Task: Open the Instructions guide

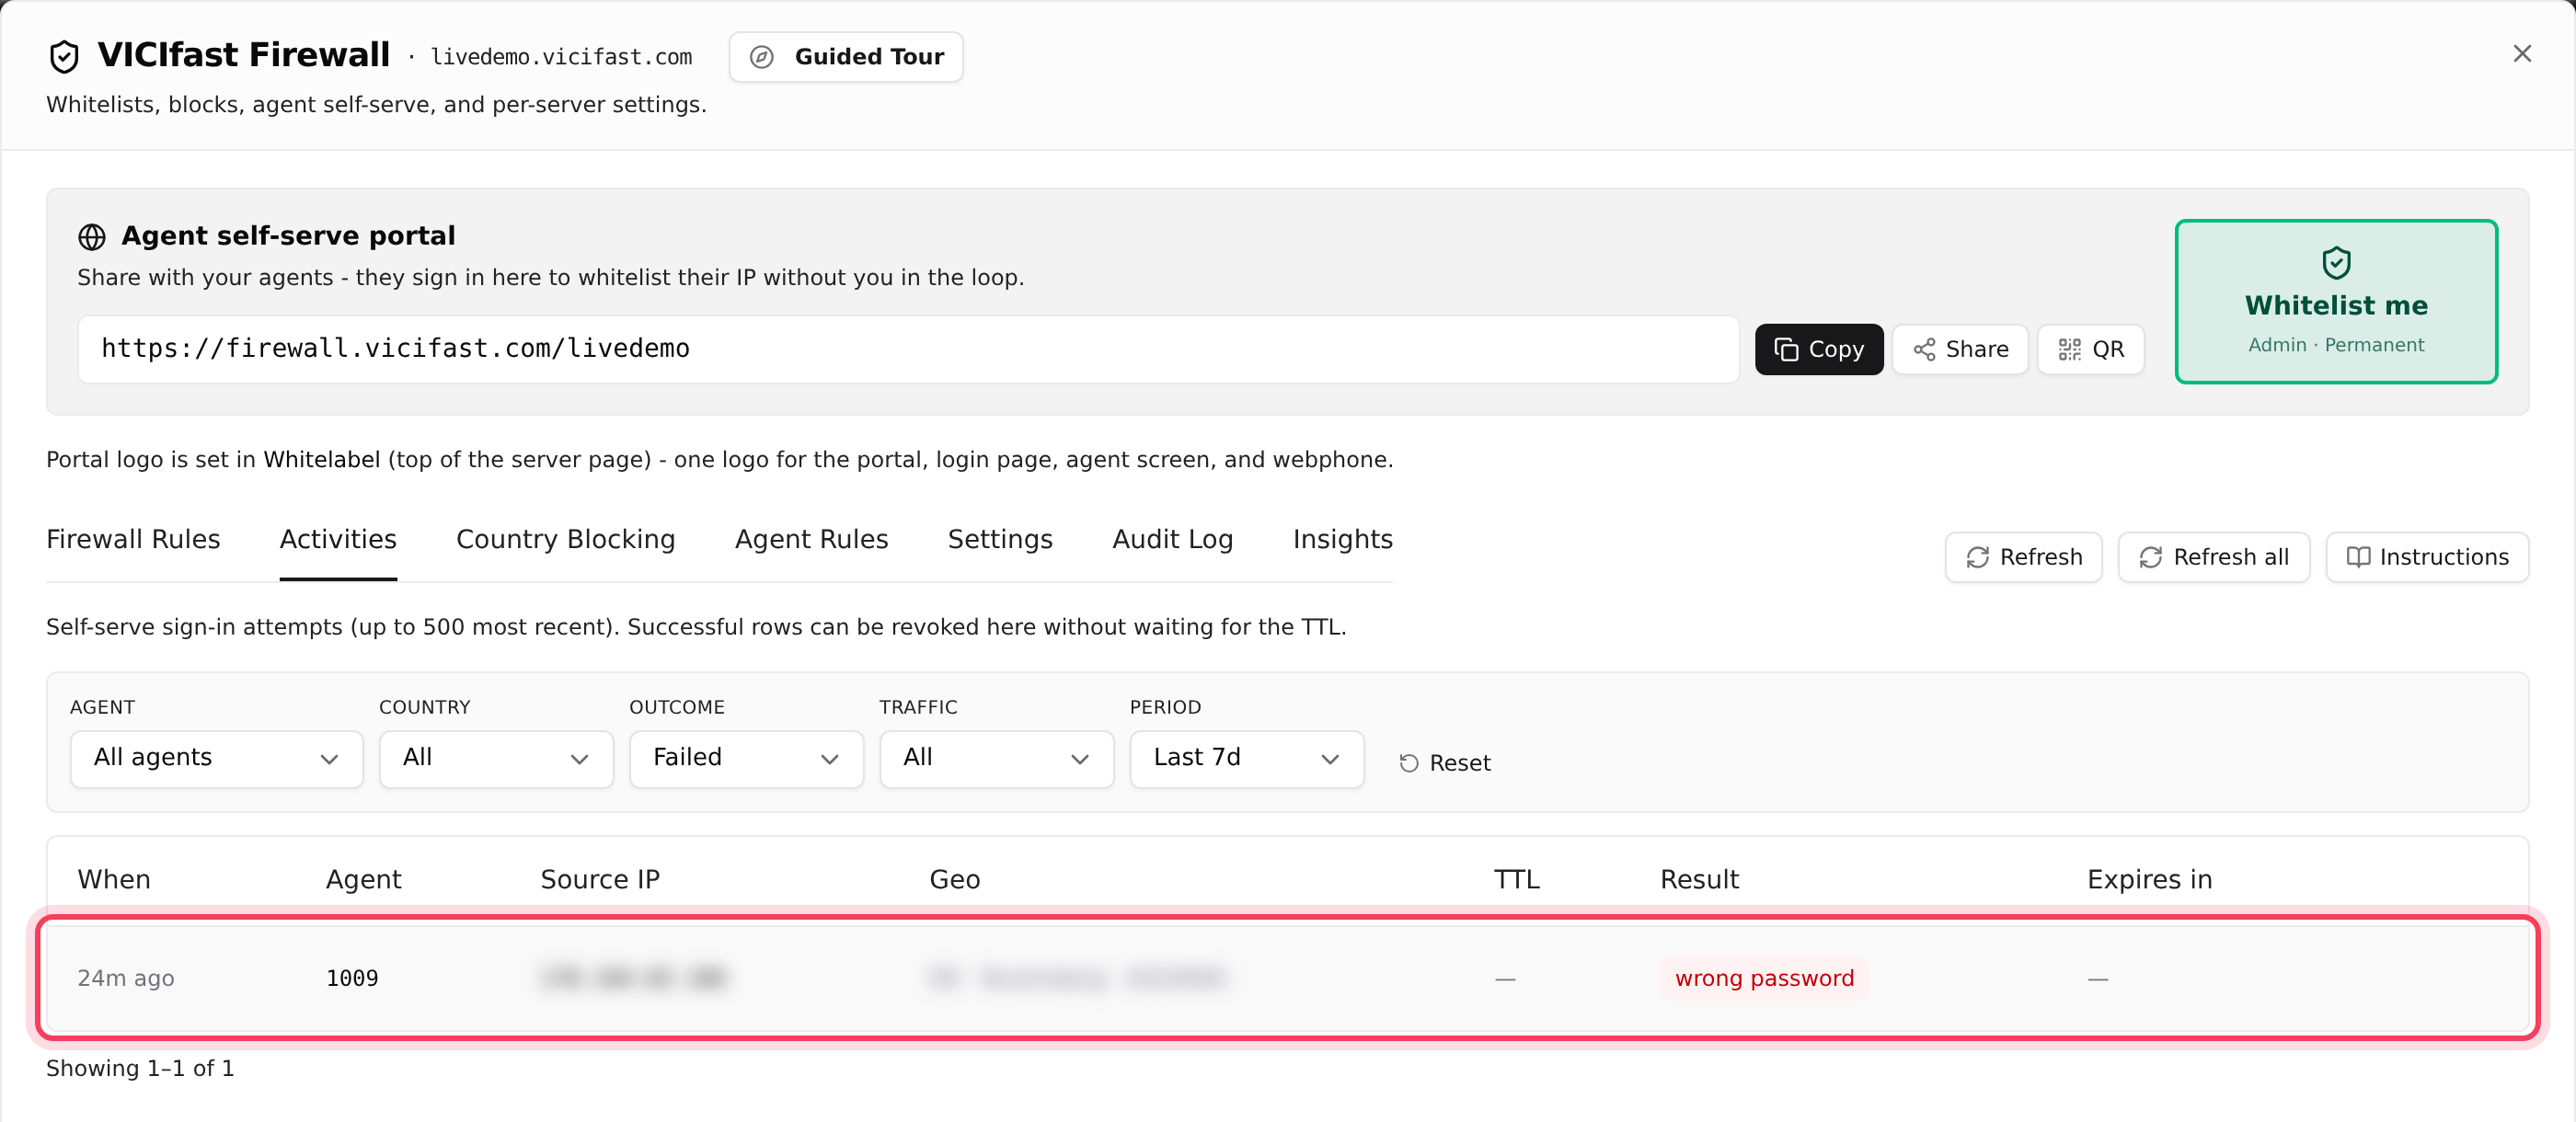Action: point(2427,557)
